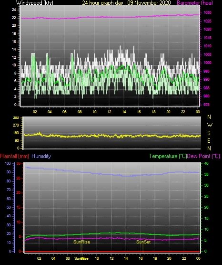Click the 1030 barometer scale value

tap(208, 12)
